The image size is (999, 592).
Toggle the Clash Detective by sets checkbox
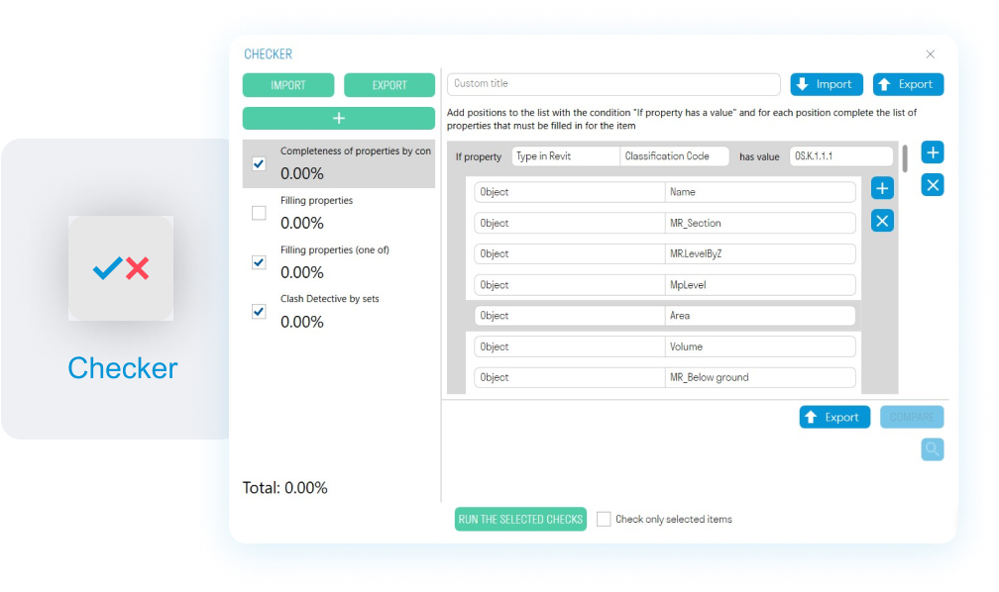click(x=259, y=312)
